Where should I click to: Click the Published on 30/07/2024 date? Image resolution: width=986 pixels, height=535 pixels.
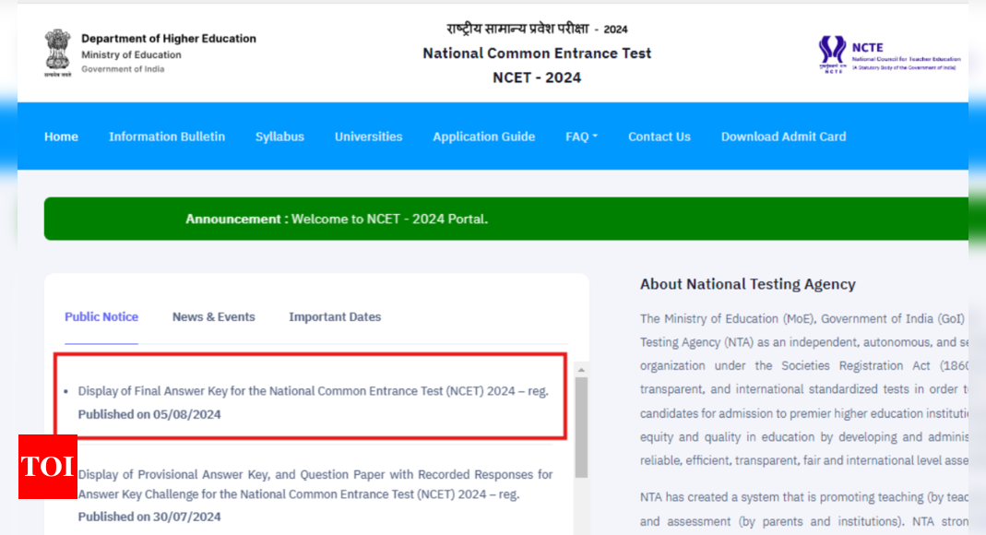point(149,517)
